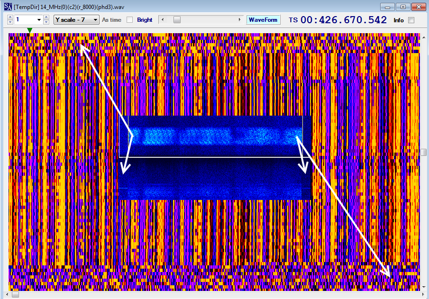Click the horizontal scrollbar thumb

[15, 294]
